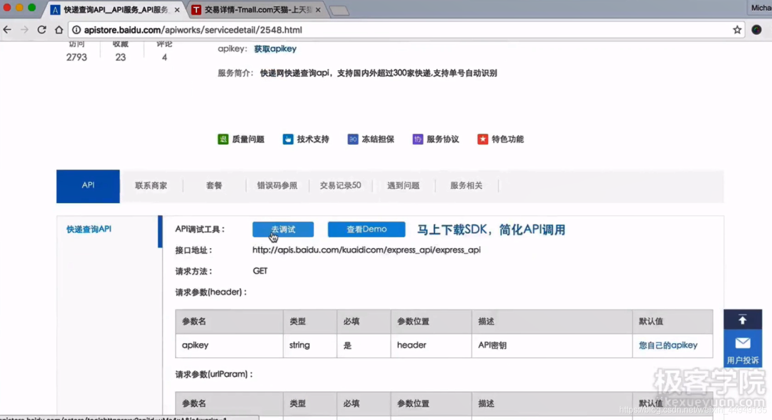772x420 pixels.
Task: Select the API tab
Action: click(88, 186)
